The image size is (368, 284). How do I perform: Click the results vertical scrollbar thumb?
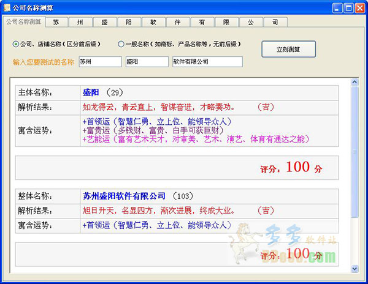point(355,152)
